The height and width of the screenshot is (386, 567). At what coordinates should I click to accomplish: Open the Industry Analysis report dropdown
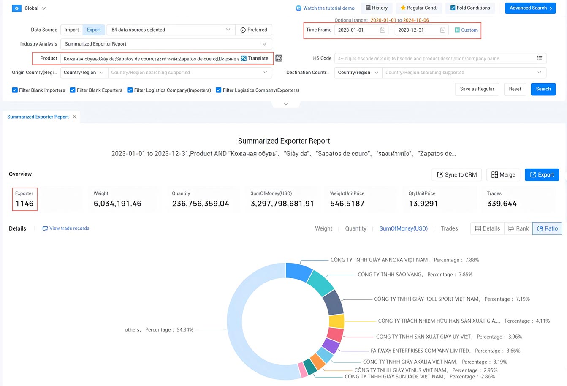pos(166,44)
